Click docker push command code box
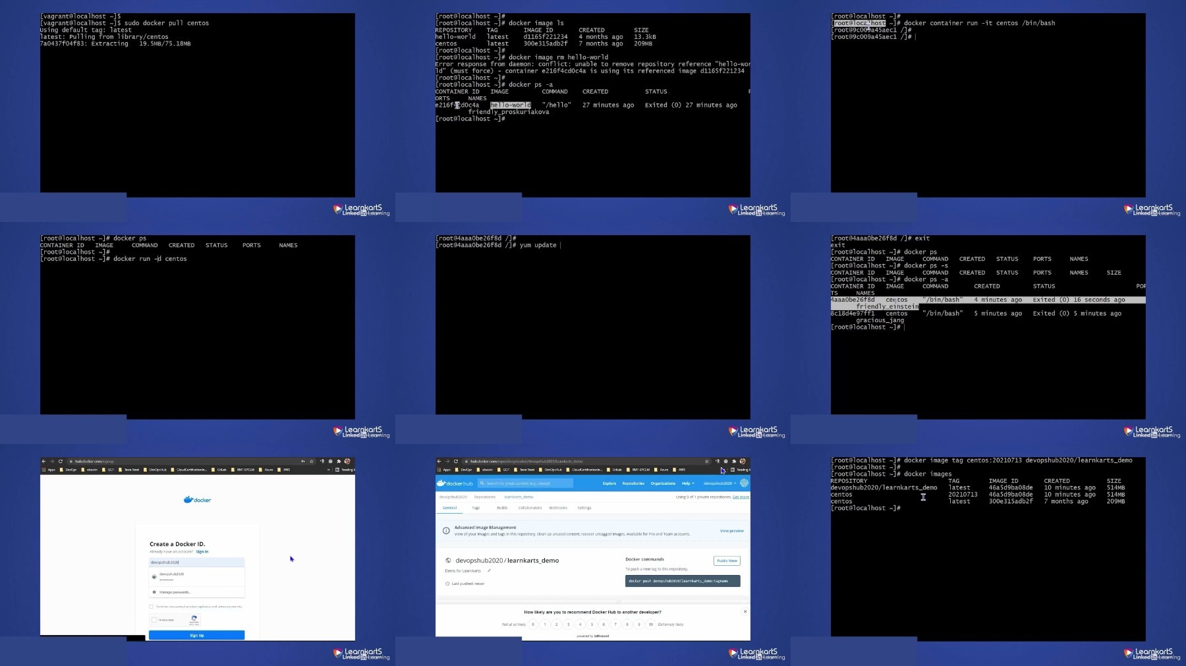Screen dimensions: 1186x666 (x=683, y=581)
